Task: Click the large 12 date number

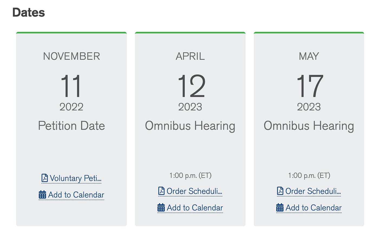Action: coord(191,86)
